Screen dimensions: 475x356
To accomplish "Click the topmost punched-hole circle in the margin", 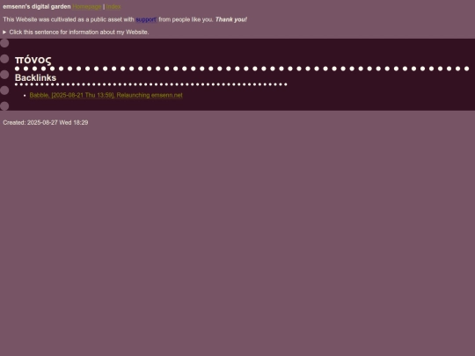I will [4, 43].
